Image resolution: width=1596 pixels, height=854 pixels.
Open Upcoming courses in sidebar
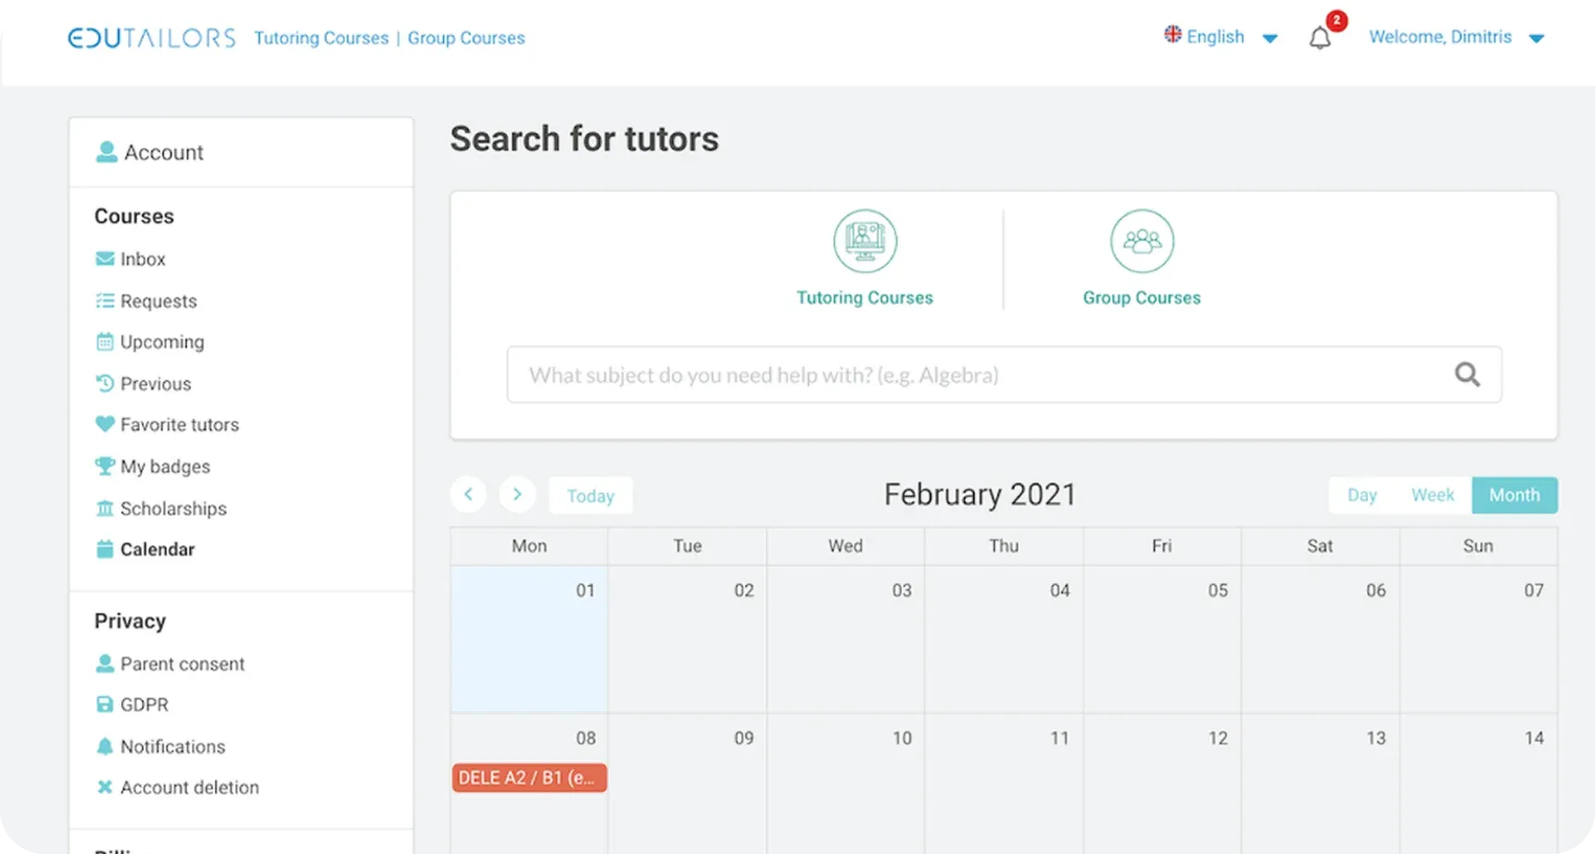point(162,342)
